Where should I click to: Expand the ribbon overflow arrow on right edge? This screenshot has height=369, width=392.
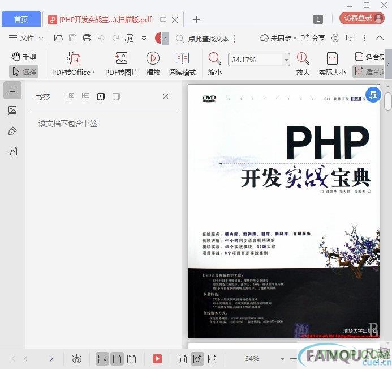388,64
